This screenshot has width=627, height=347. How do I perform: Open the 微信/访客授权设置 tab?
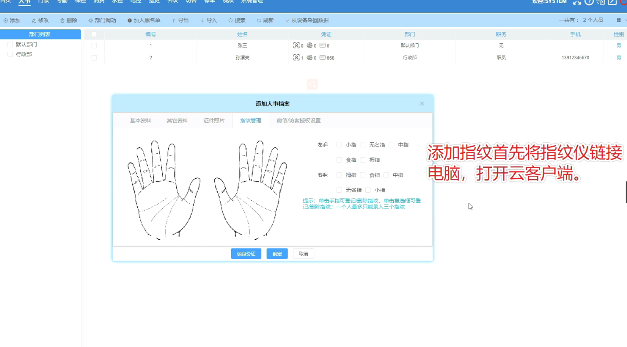tap(299, 120)
